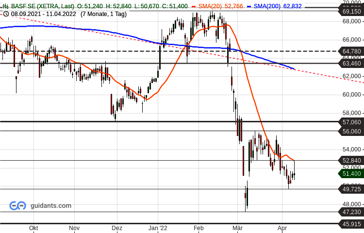The width and height of the screenshot is (364, 233).
Task: Click the Feb month label
Action: click(199, 228)
